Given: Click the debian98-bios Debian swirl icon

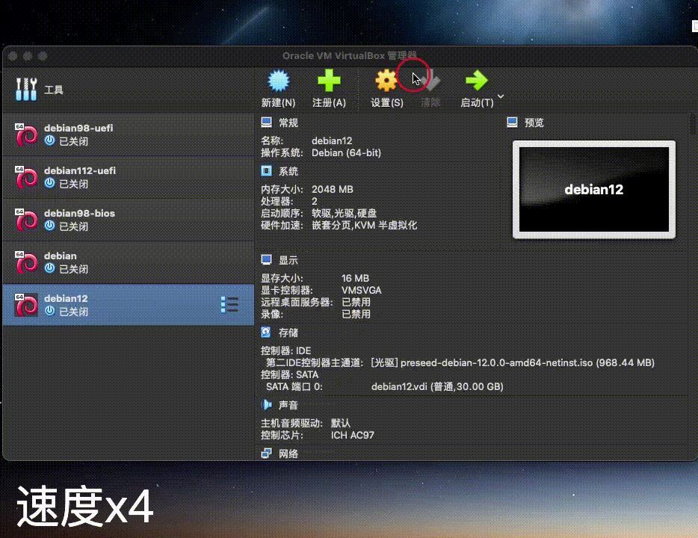Looking at the screenshot, I should [x=26, y=220].
